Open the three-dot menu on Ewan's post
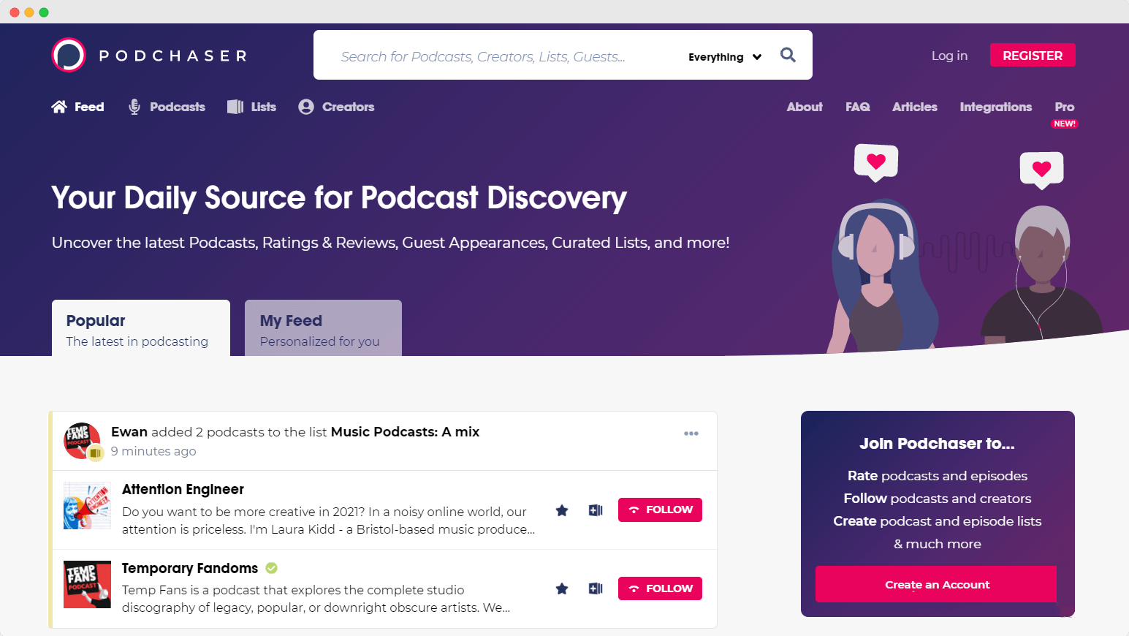1129x636 pixels. 691,434
